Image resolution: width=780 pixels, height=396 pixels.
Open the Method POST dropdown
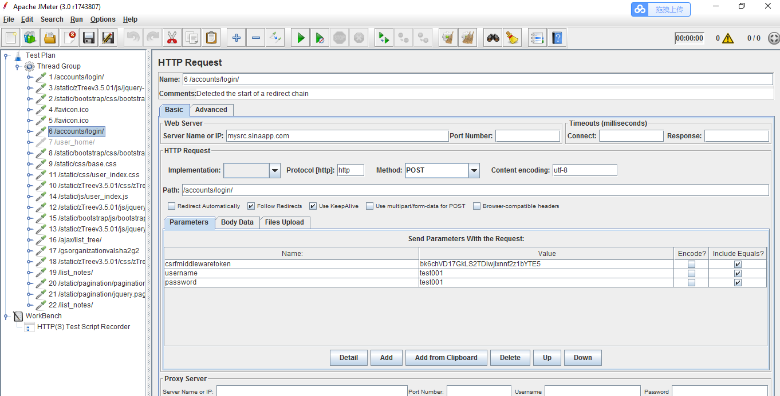pos(474,170)
